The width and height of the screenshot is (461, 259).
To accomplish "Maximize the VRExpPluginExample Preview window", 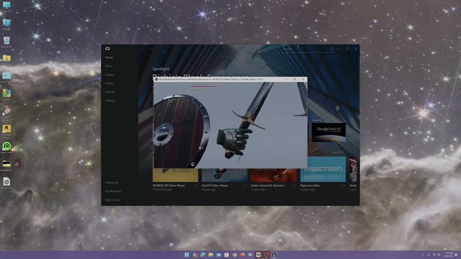I will tap(295, 79).
